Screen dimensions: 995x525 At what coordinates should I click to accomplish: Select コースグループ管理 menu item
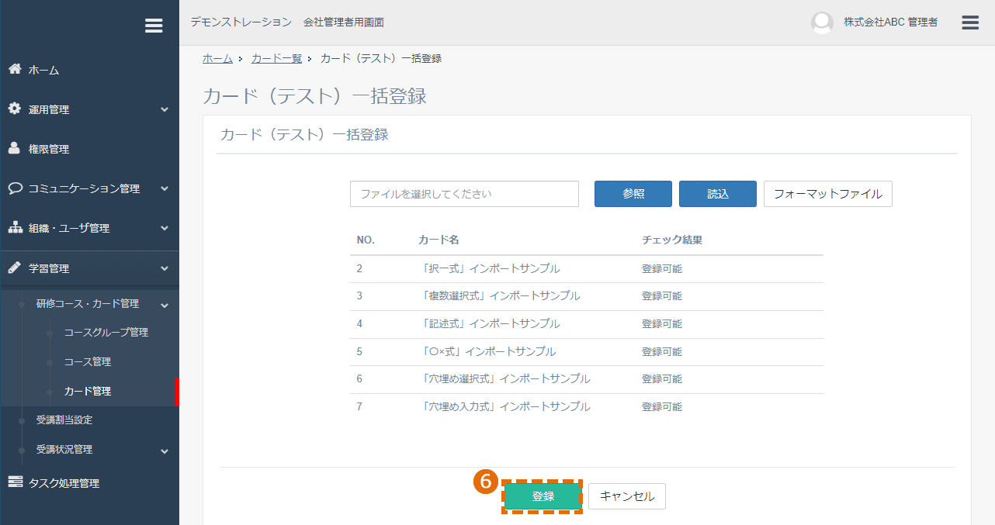(x=106, y=332)
